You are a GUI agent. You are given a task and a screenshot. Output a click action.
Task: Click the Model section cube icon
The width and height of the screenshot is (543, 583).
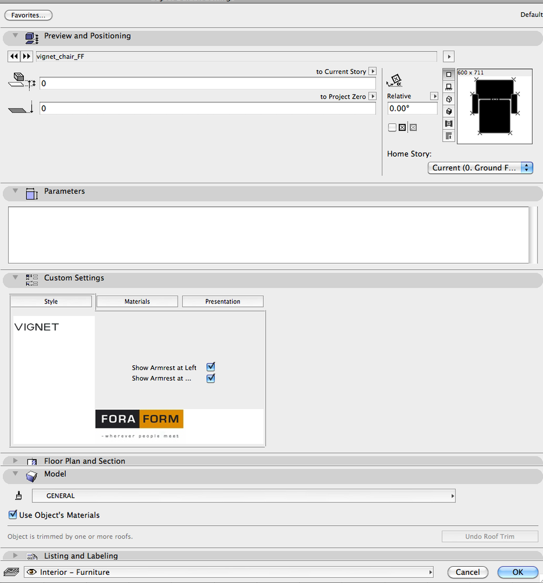coord(31,476)
